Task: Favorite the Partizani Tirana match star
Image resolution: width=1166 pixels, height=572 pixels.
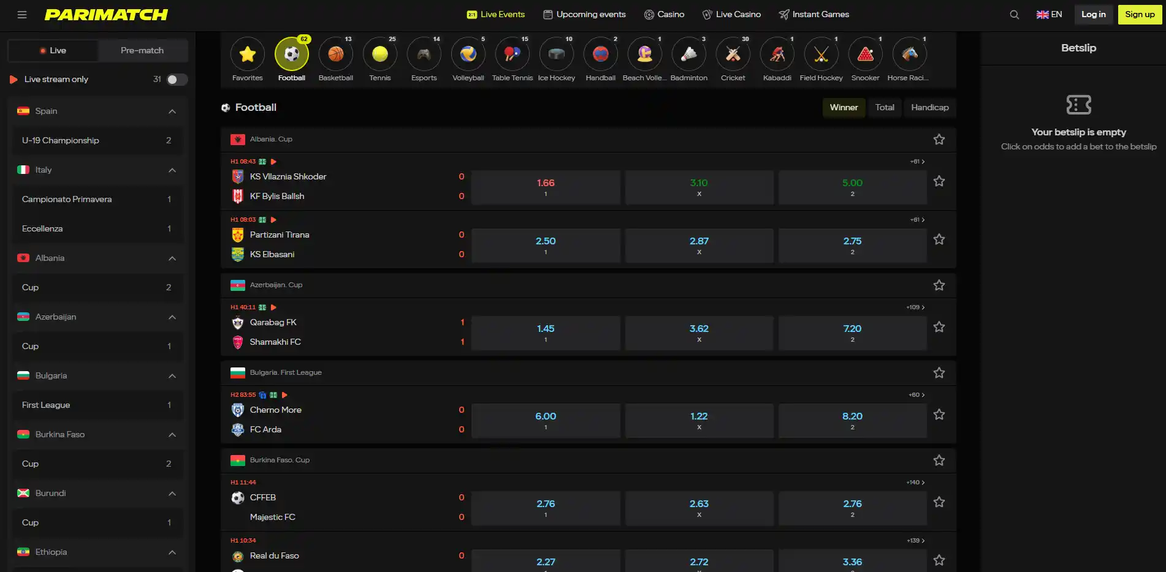Action: pos(939,239)
